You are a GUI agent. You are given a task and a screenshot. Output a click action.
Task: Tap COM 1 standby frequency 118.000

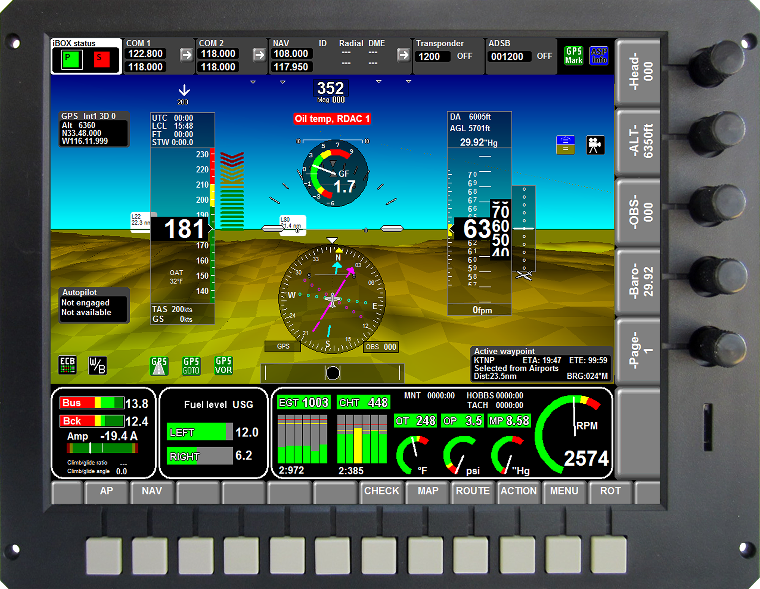coord(145,67)
